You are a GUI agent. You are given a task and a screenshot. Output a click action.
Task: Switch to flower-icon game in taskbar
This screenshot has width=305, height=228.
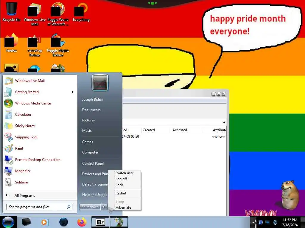point(119,222)
